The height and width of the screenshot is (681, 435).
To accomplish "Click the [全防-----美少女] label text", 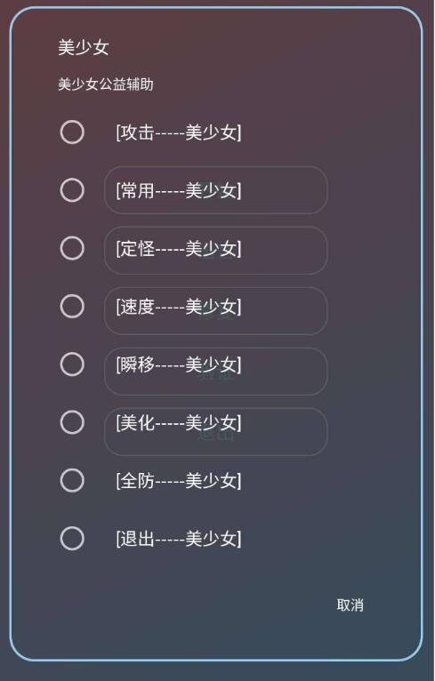I will [x=179, y=481].
